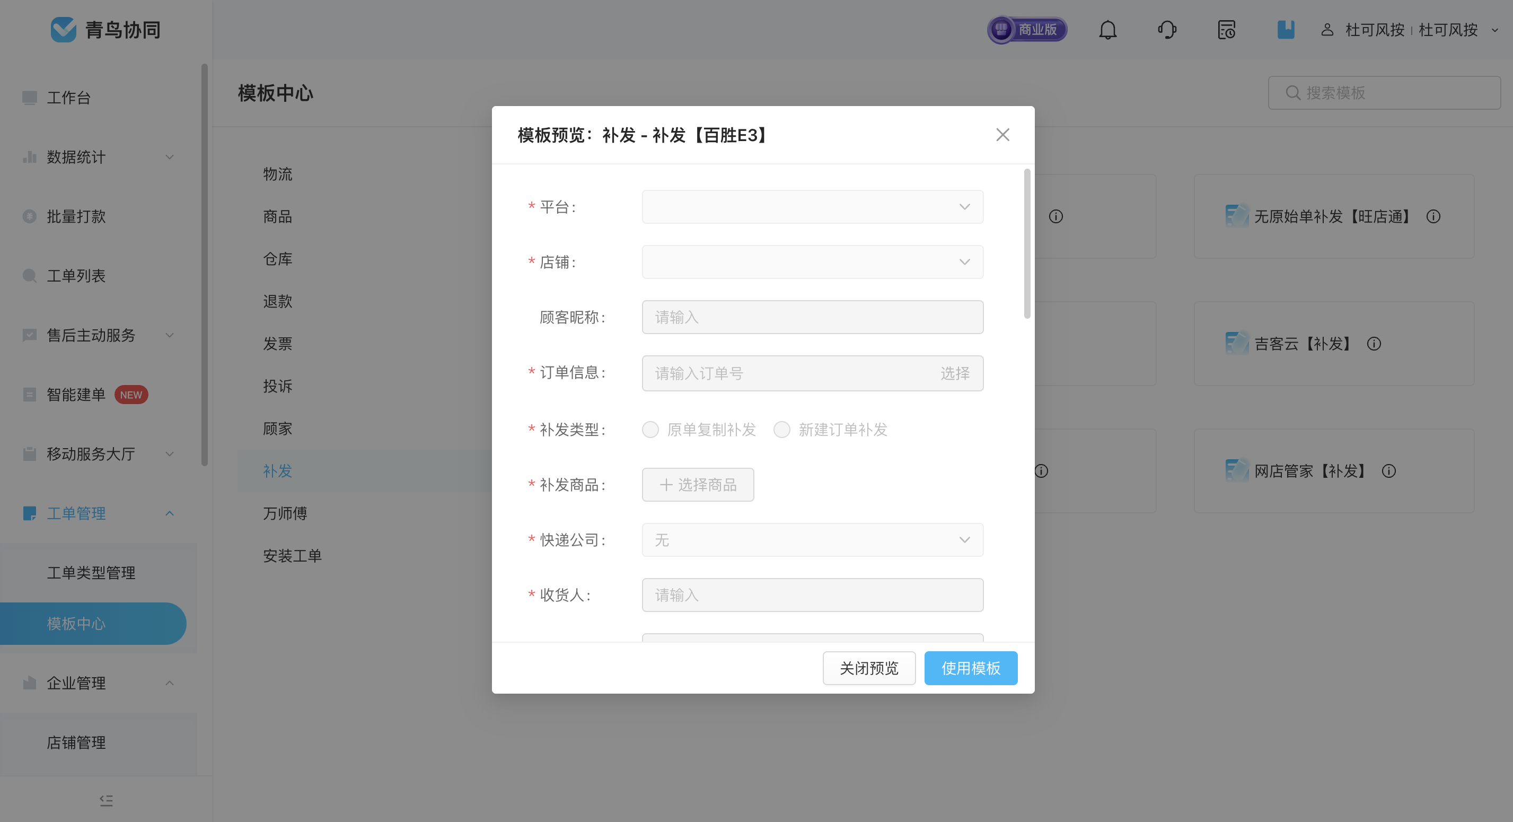
Task: Collapse 工单管理 menu chevron
Action: coord(170,513)
